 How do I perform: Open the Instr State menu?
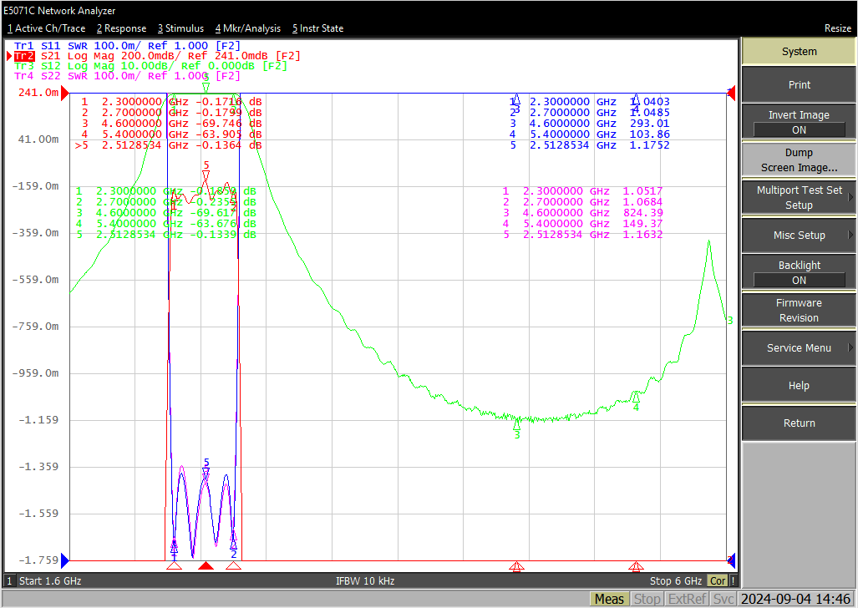[318, 28]
